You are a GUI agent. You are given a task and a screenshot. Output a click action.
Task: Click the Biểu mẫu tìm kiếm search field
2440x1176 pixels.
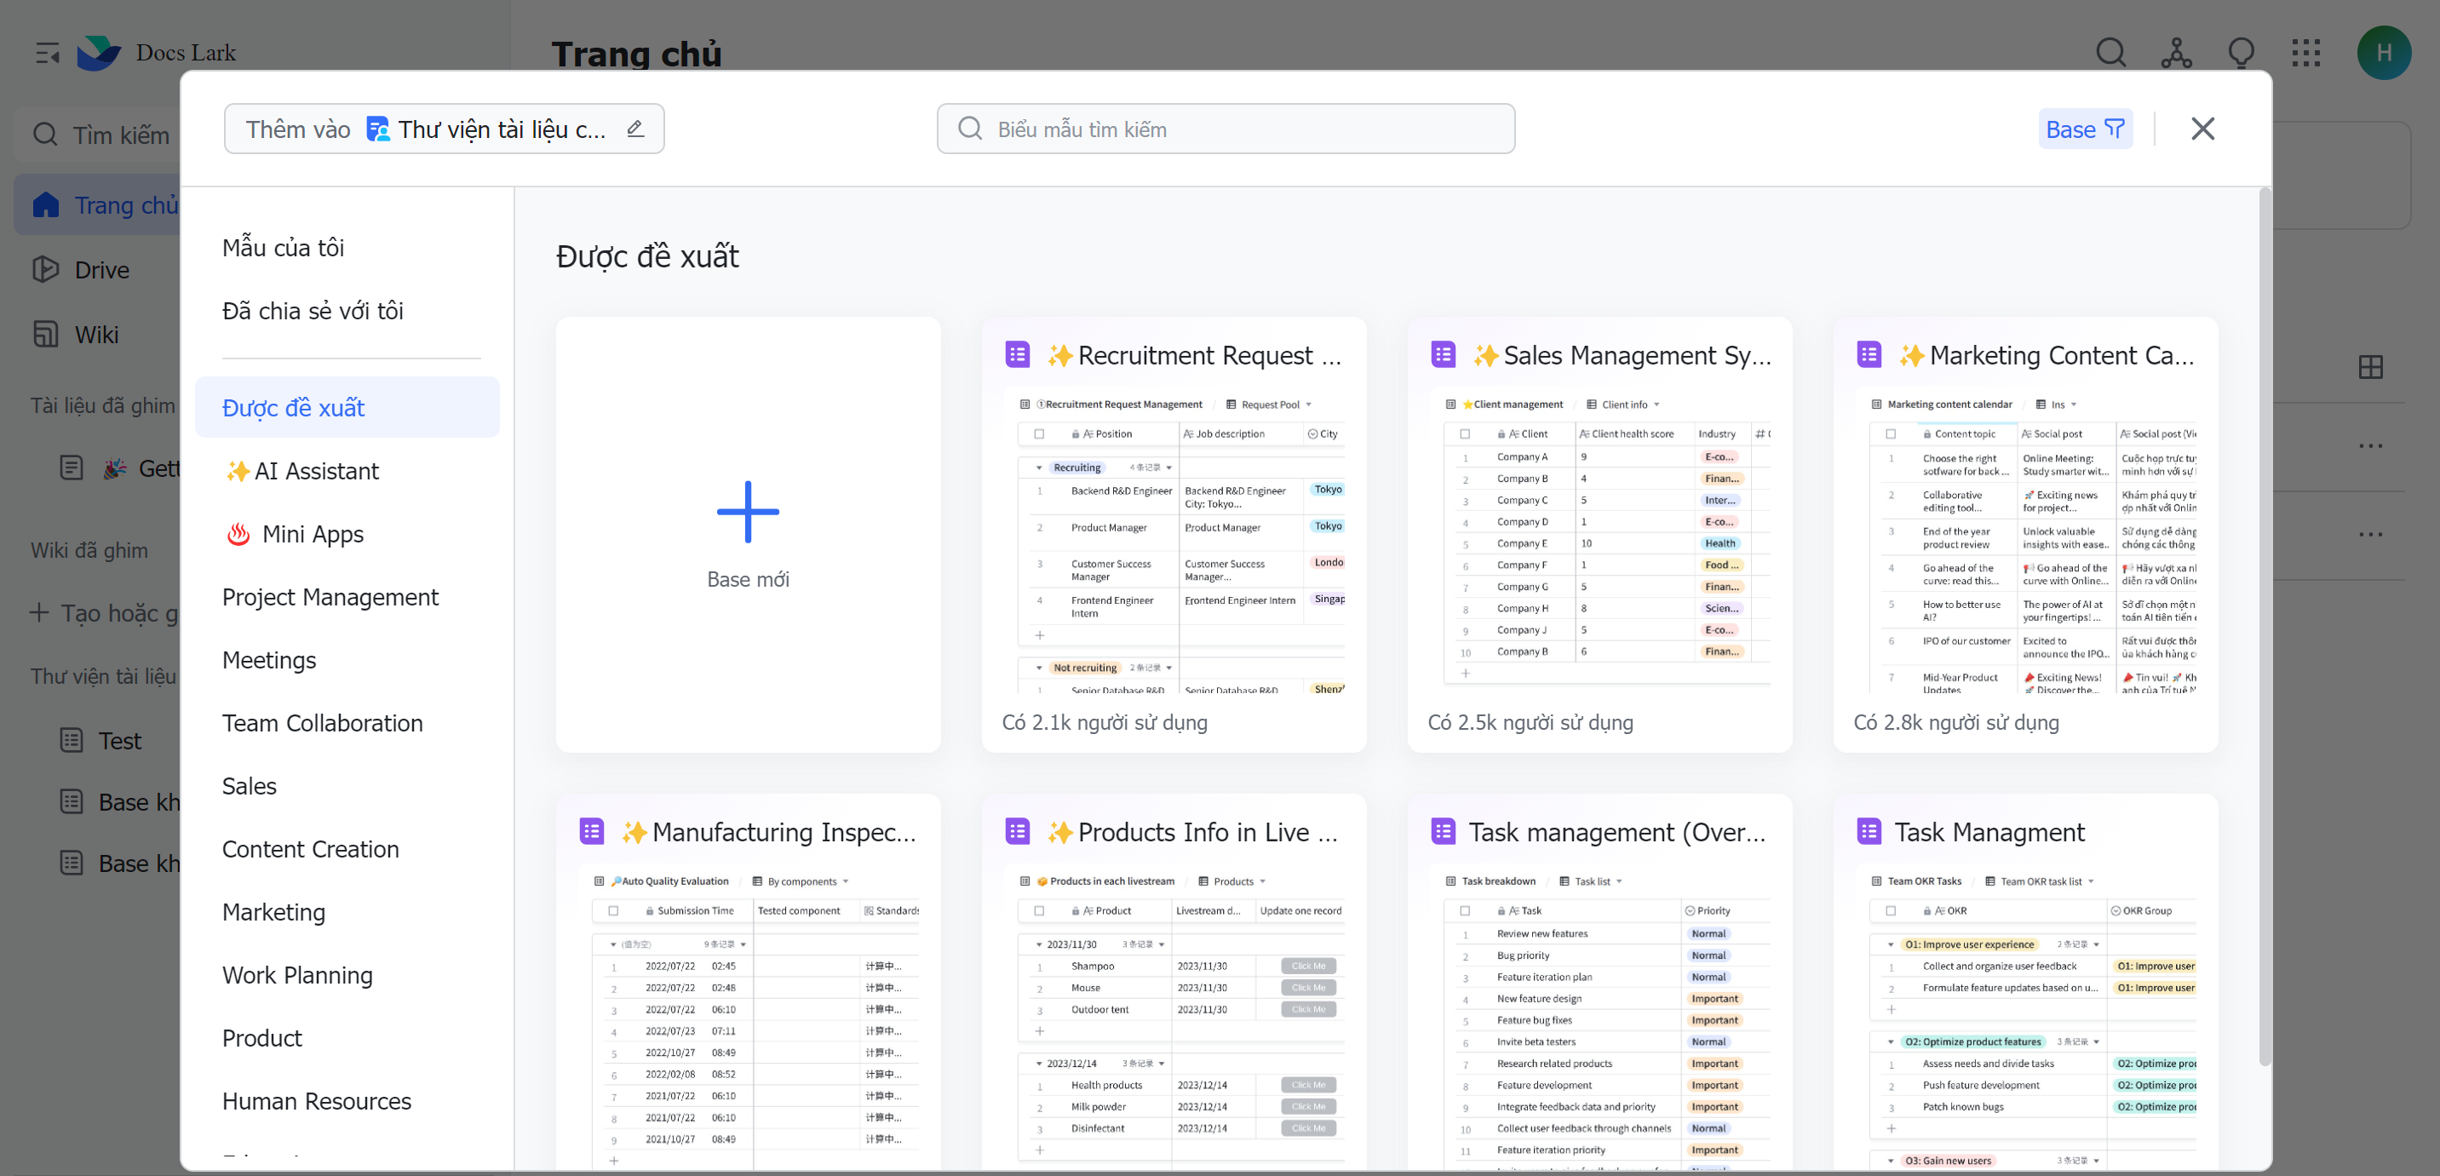click(x=1225, y=129)
